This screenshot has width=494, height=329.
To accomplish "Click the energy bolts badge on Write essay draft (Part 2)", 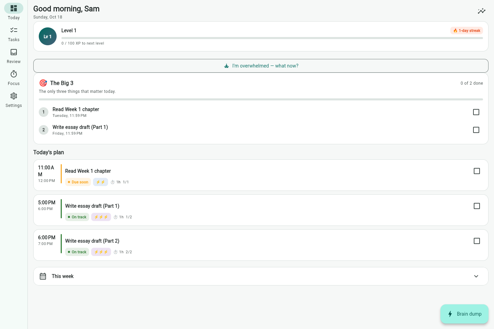I will coord(101,252).
